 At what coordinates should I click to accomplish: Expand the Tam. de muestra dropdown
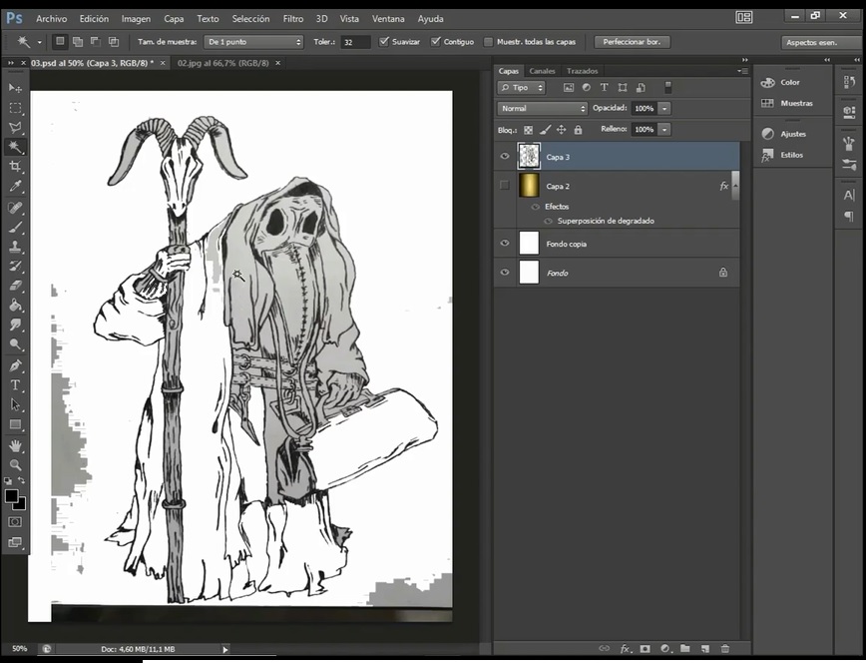pos(253,42)
